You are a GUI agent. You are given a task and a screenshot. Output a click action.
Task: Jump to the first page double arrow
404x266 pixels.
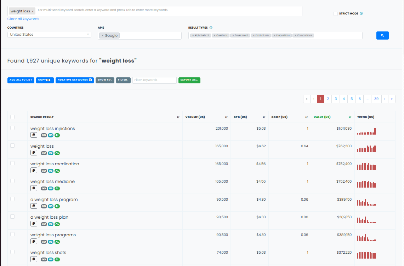[x=307, y=99]
